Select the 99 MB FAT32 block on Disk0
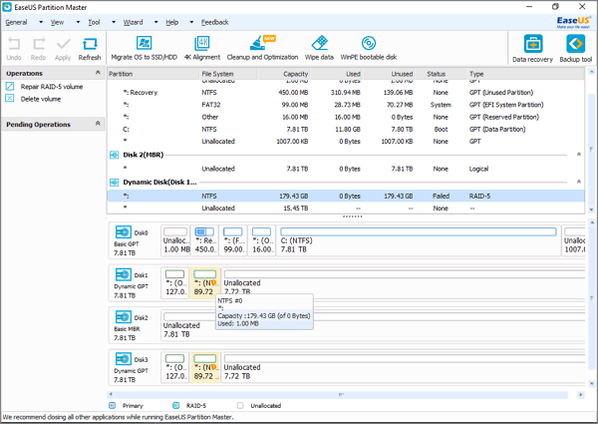The image size is (598, 424). (233, 240)
